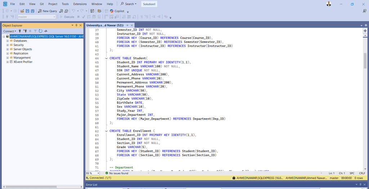Click the Open File folder icon
This screenshot has width=369, height=189.
pos(23,11)
